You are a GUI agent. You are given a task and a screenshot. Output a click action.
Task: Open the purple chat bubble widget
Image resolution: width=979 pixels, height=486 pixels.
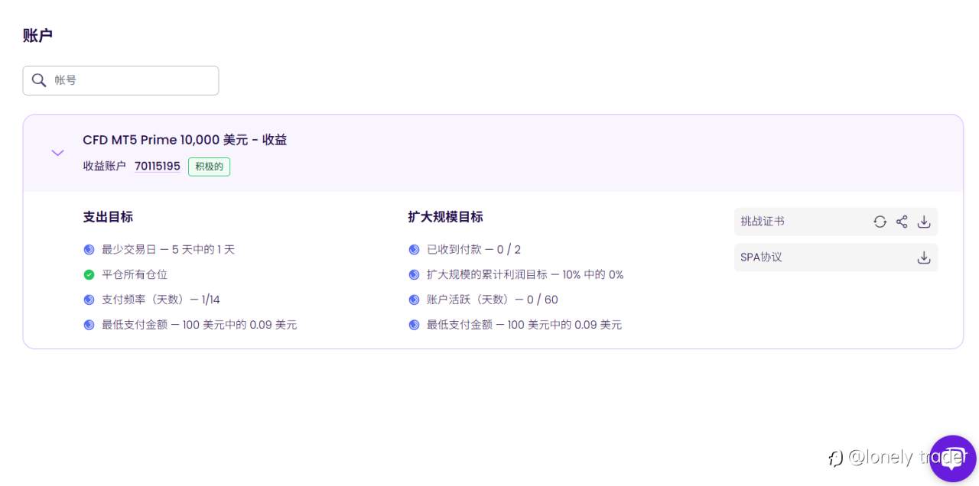952,458
